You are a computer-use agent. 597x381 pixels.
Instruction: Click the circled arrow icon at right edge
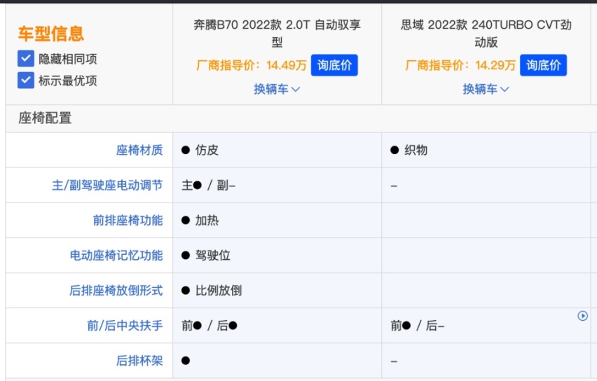coord(582,316)
